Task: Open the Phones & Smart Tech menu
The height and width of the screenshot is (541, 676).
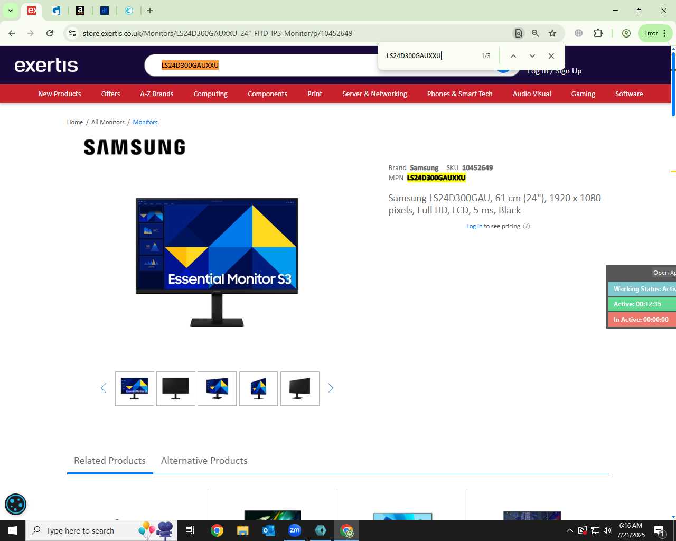Action: click(459, 94)
